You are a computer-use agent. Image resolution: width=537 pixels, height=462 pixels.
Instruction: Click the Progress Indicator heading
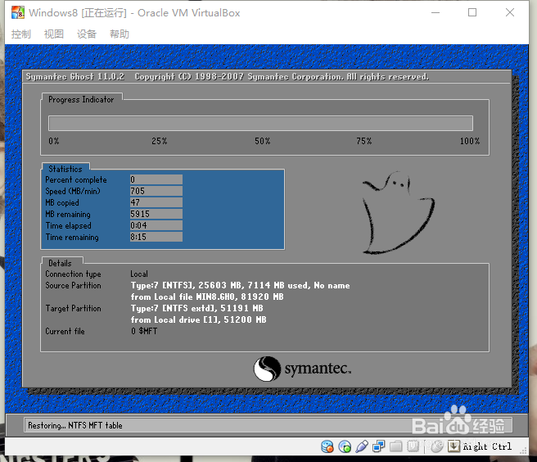(81, 99)
